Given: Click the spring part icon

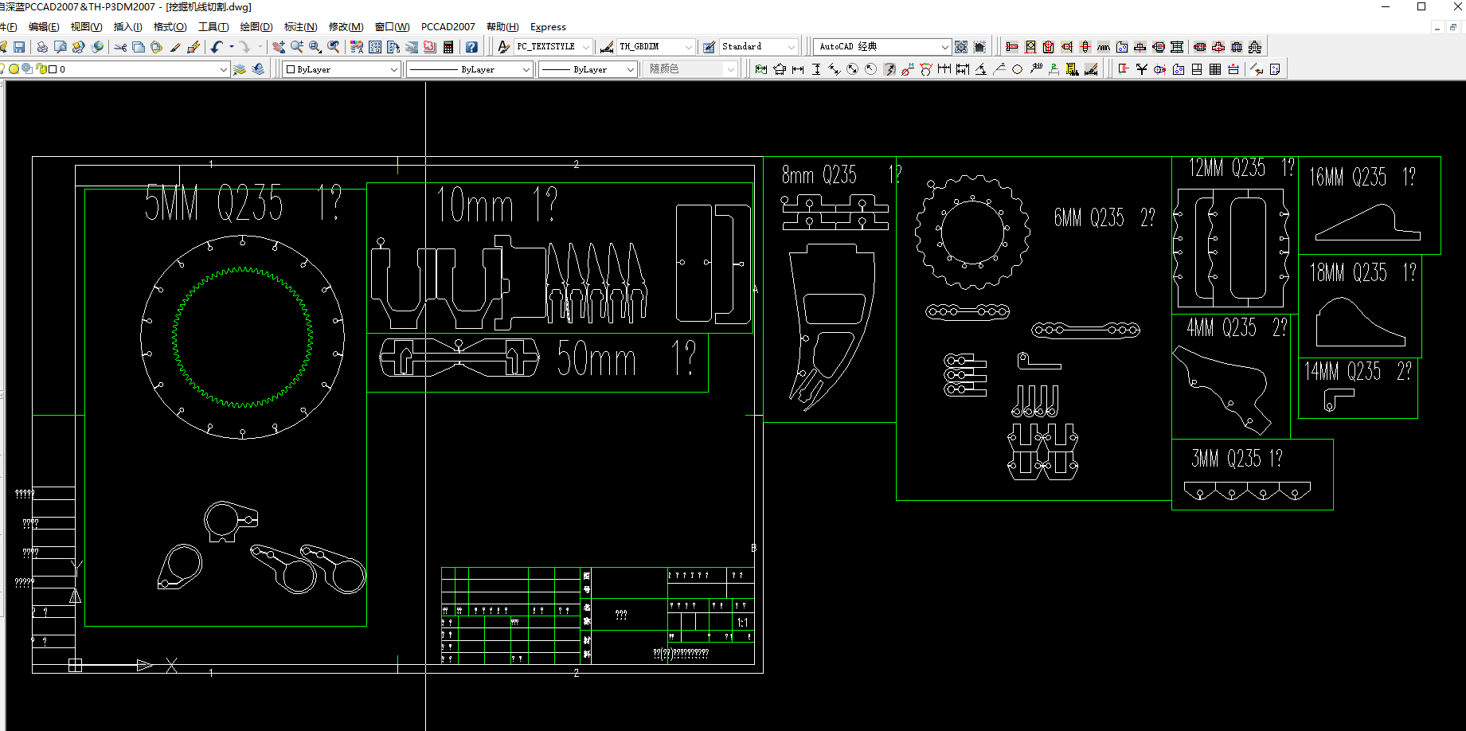Looking at the screenshot, I should [x=1104, y=47].
